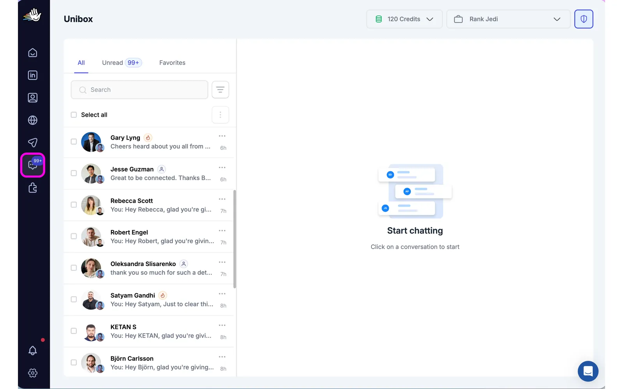Click the flame badge next to Satyam Gandhi
This screenshot has width=623, height=389.
click(x=163, y=295)
